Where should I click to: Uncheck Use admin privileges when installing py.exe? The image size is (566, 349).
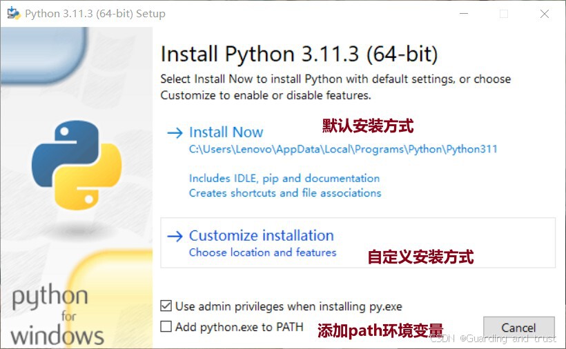[x=166, y=306]
